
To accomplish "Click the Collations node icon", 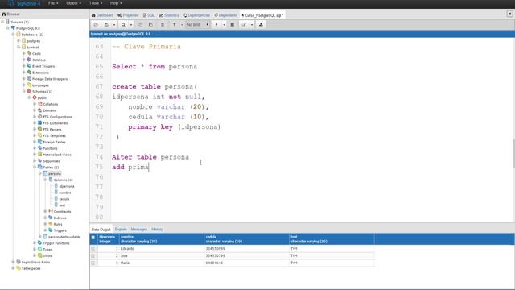I will pos(39,104).
